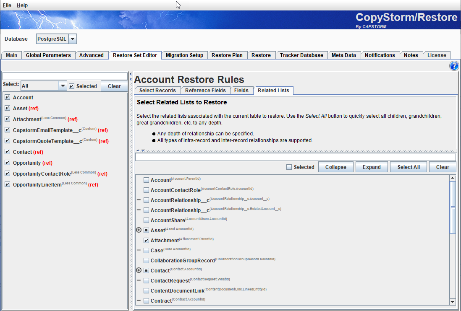Switch to the Fields tab
This screenshot has width=461, height=311.
[x=241, y=91]
